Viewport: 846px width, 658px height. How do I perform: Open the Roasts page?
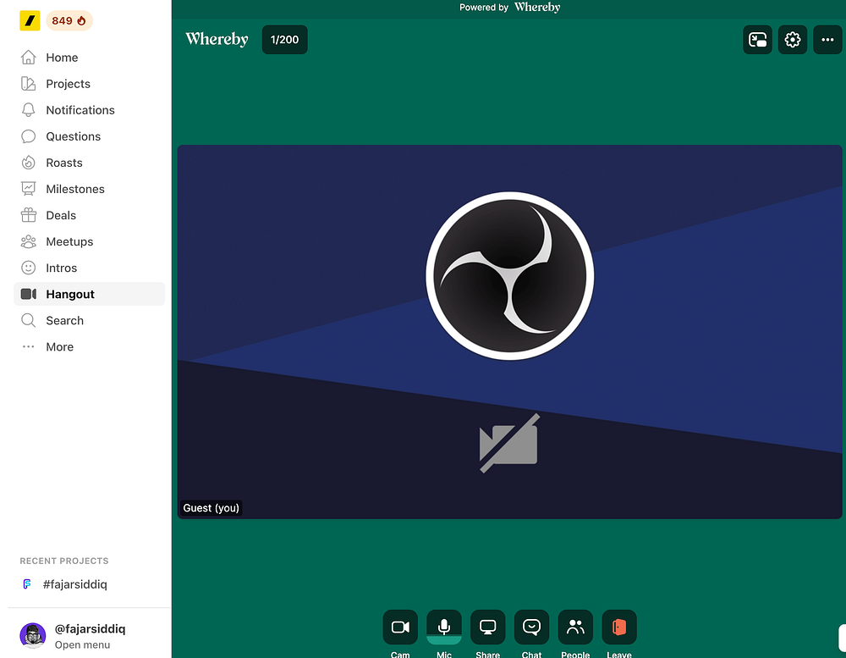coord(89,163)
